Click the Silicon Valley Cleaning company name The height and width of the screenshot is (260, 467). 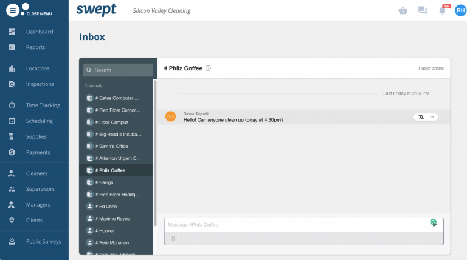pos(161,11)
